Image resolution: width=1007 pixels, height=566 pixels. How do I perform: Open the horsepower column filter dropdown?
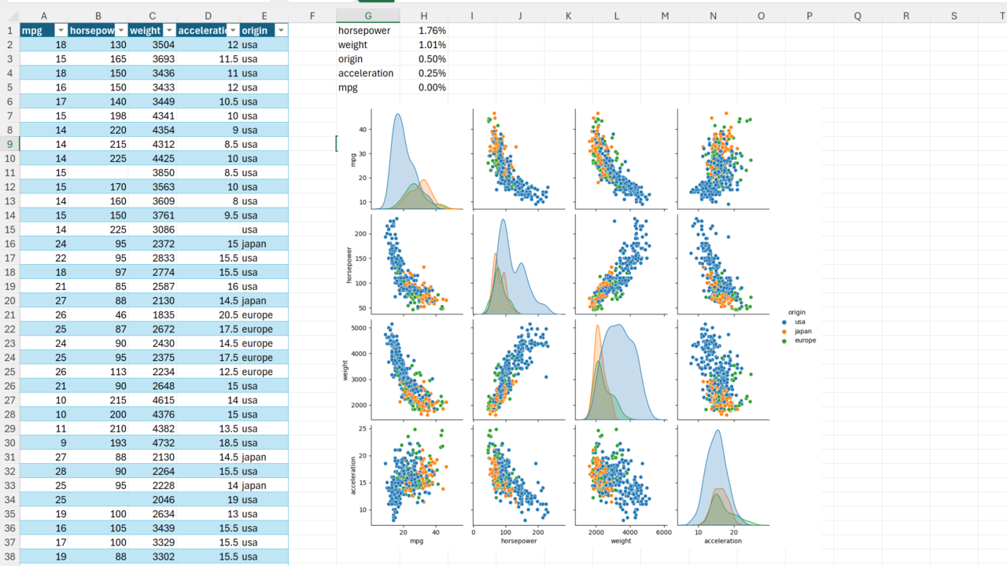point(120,30)
